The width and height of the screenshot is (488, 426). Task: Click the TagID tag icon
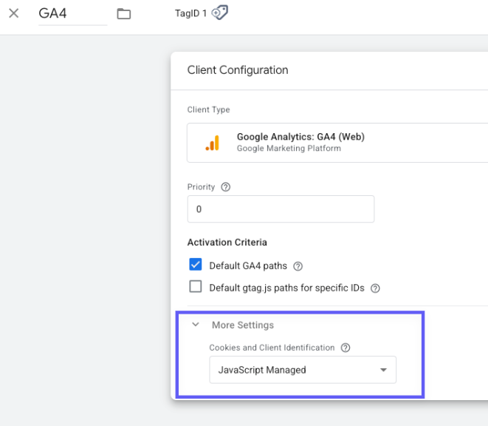point(220,13)
